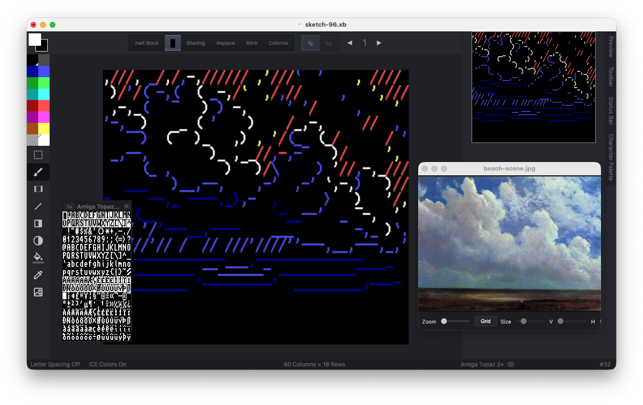Click the Grid button in reference window
The height and width of the screenshot is (405, 643).
(x=485, y=321)
